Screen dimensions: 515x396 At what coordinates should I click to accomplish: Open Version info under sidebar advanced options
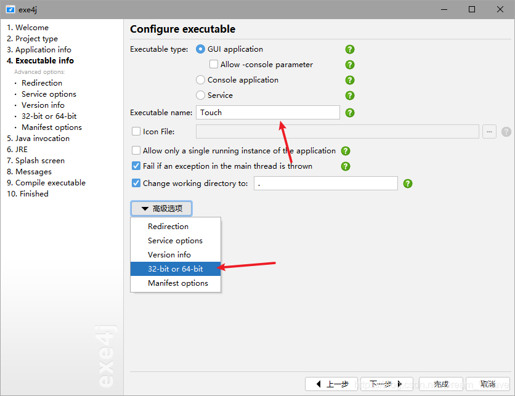pos(43,105)
